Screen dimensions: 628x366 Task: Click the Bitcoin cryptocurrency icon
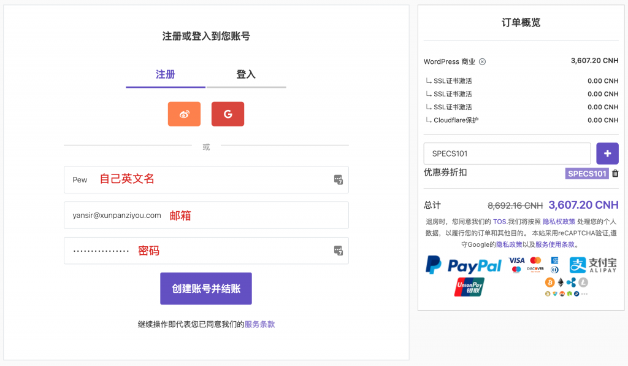(x=549, y=282)
